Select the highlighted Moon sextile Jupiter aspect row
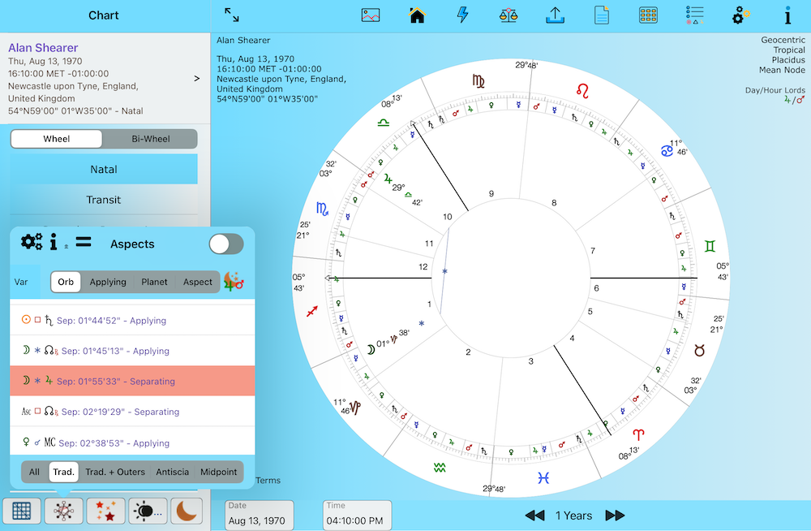Image resolution: width=811 pixels, height=531 pixels. tap(132, 382)
